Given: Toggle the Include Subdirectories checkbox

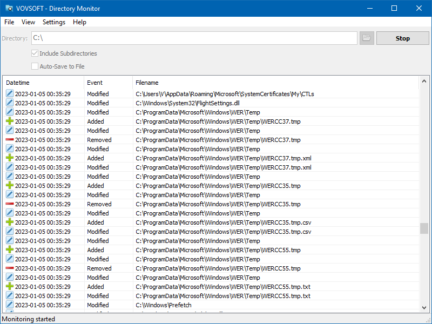Looking at the screenshot, I should pyautogui.click(x=35, y=53).
